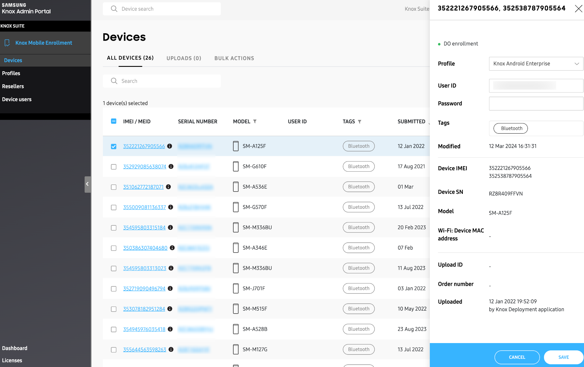Focus the devices table Search field
The width and height of the screenshot is (584, 367).
point(162,81)
